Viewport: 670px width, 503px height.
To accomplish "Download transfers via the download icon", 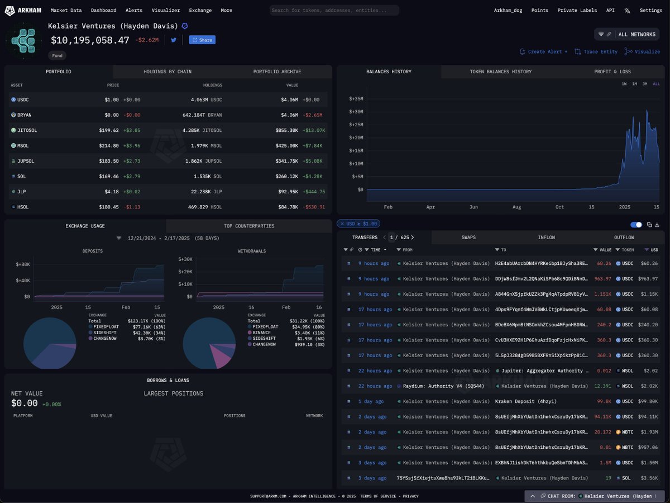I will [x=657, y=225].
